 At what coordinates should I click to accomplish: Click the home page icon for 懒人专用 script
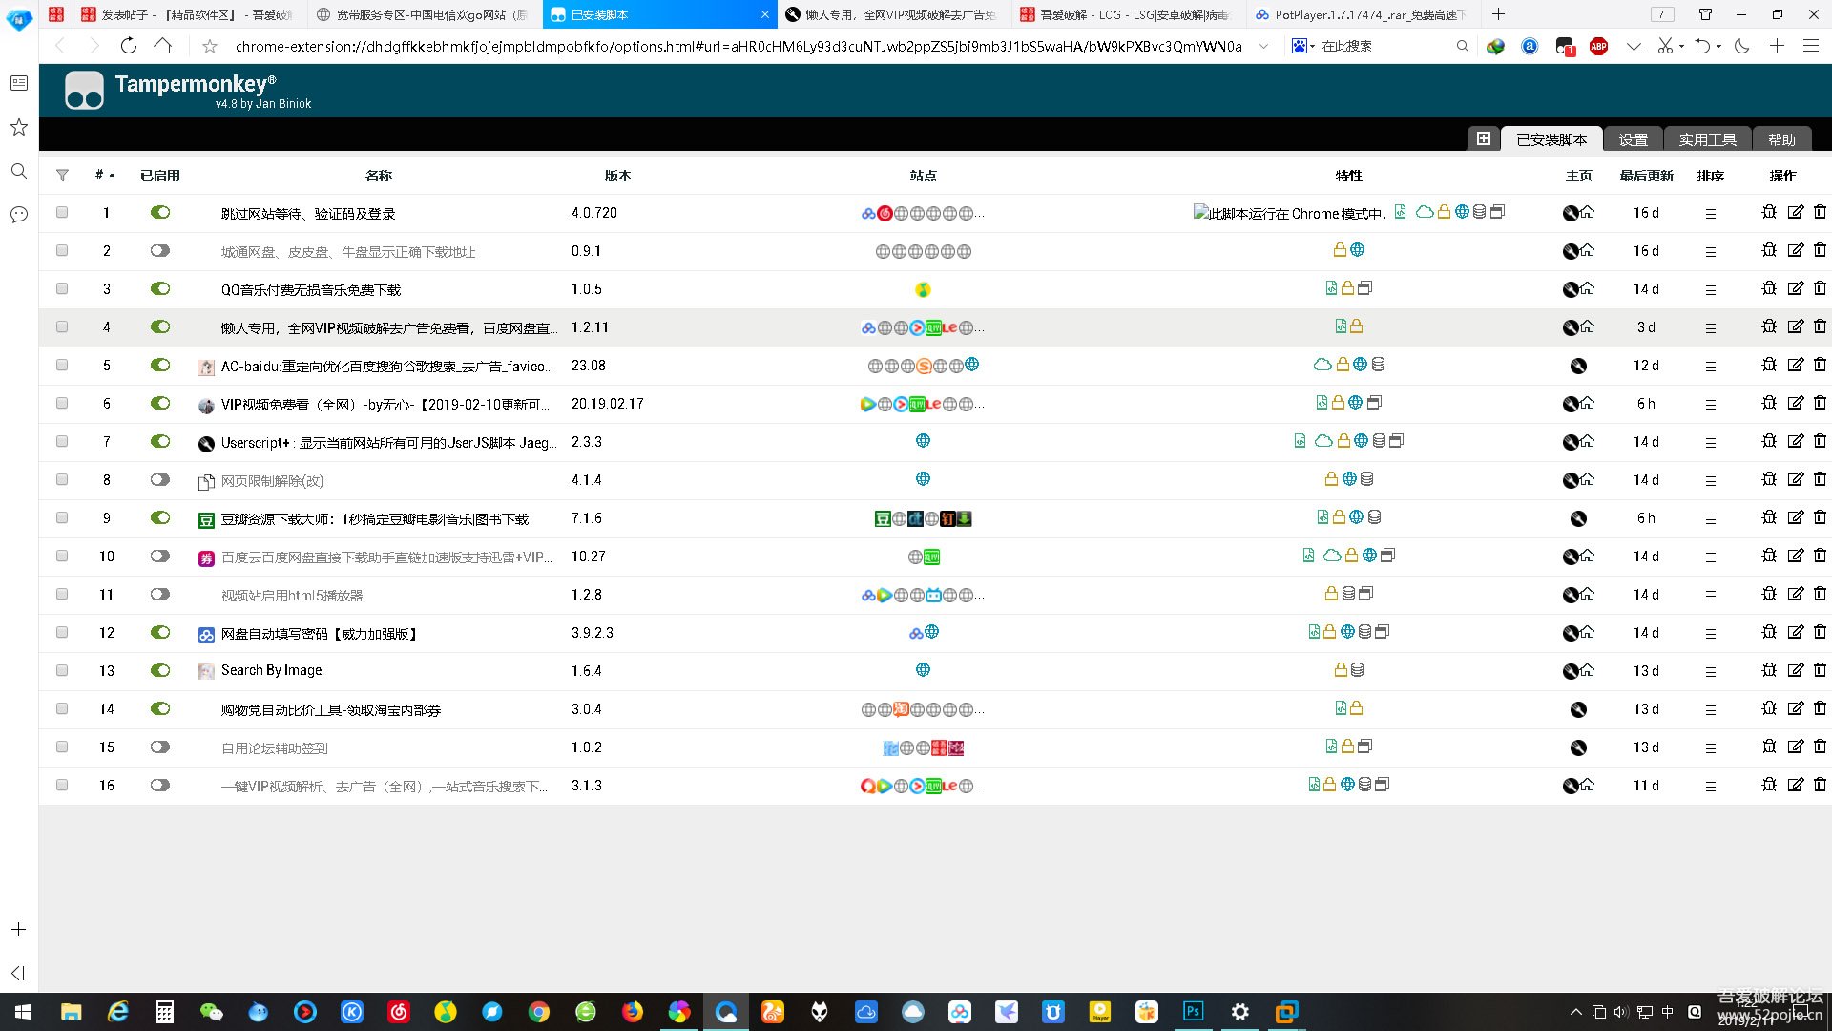[1587, 326]
